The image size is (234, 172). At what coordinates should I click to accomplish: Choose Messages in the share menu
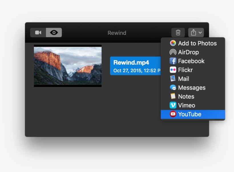point(193,88)
